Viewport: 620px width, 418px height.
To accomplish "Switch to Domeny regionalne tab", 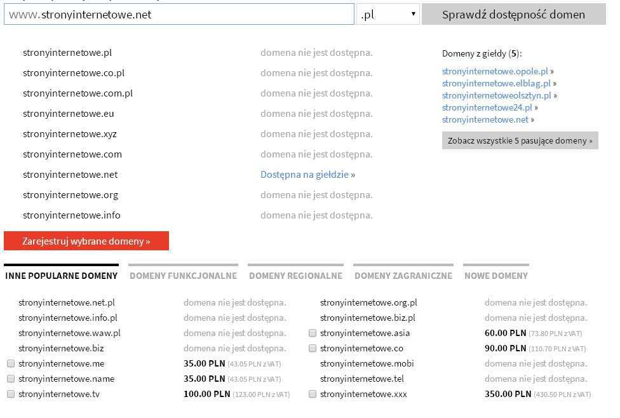I will [295, 276].
